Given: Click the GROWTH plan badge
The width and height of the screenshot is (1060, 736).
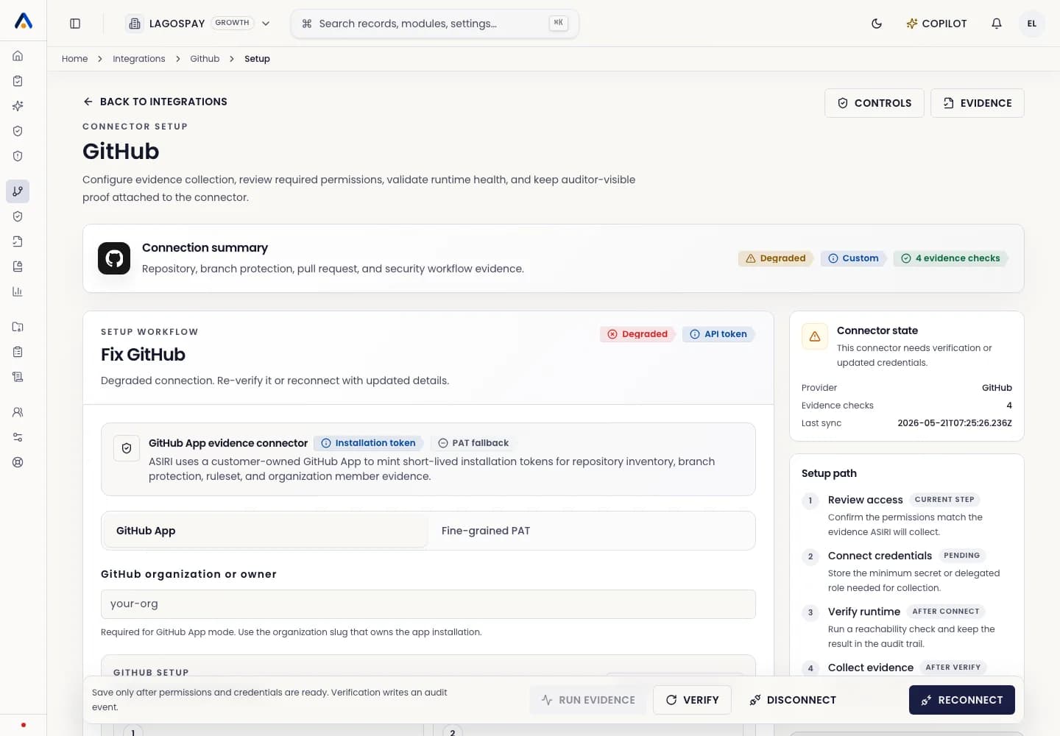Looking at the screenshot, I should pyautogui.click(x=232, y=23).
